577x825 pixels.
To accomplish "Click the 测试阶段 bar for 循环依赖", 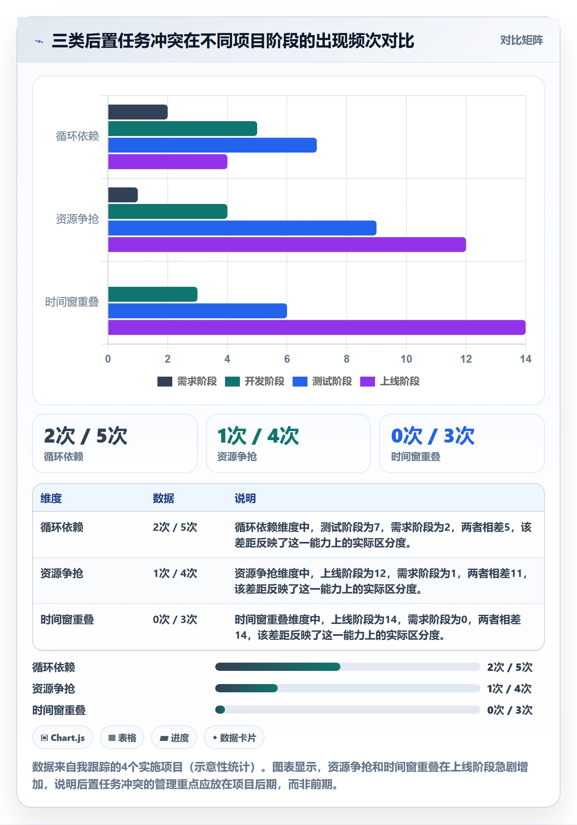I will click(212, 145).
